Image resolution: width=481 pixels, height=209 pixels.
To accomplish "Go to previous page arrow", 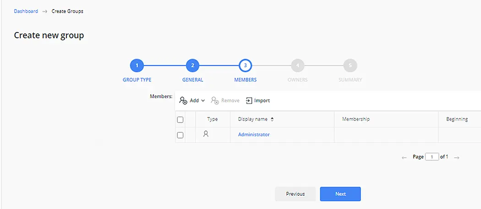I will pyautogui.click(x=404, y=157).
